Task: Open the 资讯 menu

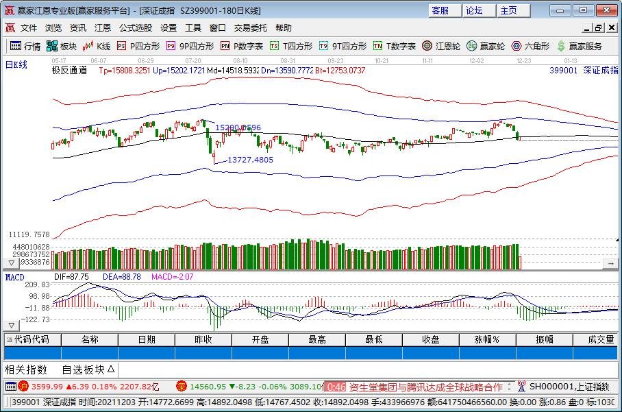Action: [78, 28]
